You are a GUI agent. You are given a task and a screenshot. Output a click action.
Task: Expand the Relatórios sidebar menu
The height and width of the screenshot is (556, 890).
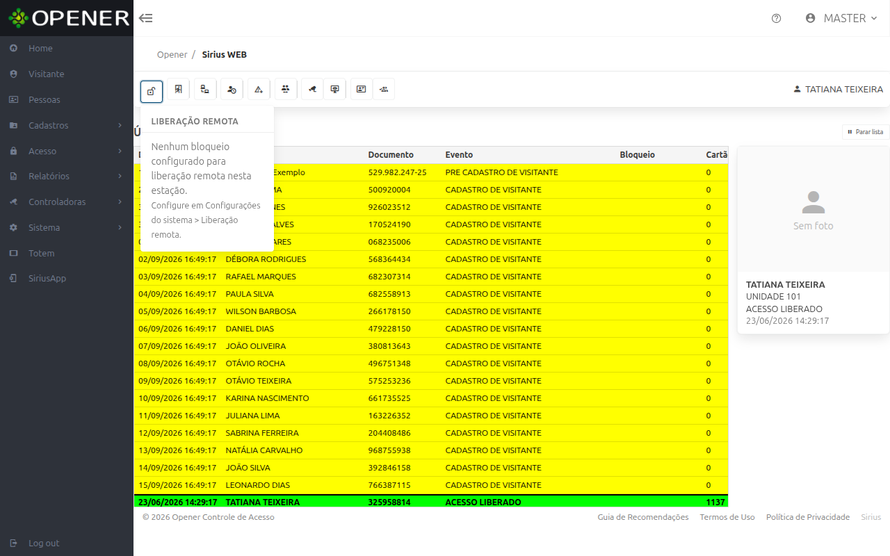pos(67,176)
